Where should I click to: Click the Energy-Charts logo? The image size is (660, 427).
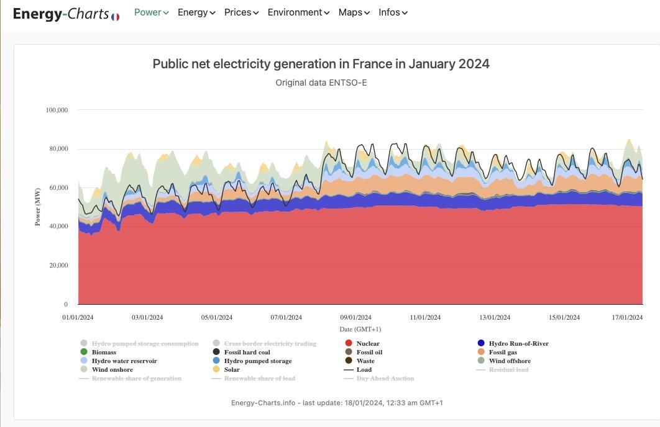[x=61, y=14]
